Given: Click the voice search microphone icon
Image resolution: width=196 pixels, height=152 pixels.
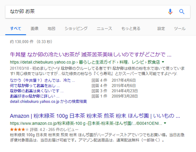Looking at the screenshot, I should point(170,12).
